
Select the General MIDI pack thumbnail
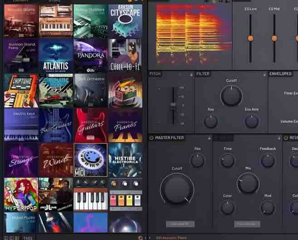(90, 160)
